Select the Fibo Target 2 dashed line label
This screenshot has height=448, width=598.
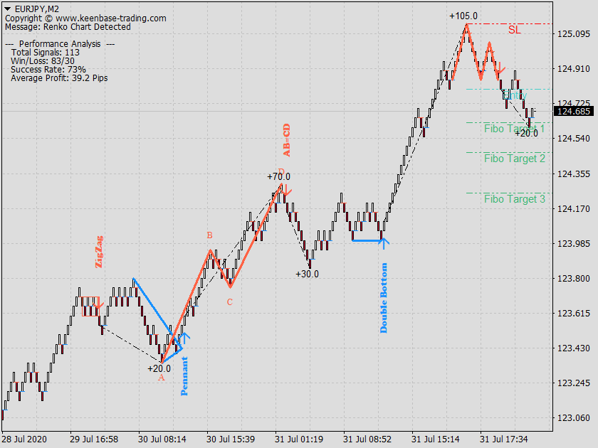[x=513, y=159]
